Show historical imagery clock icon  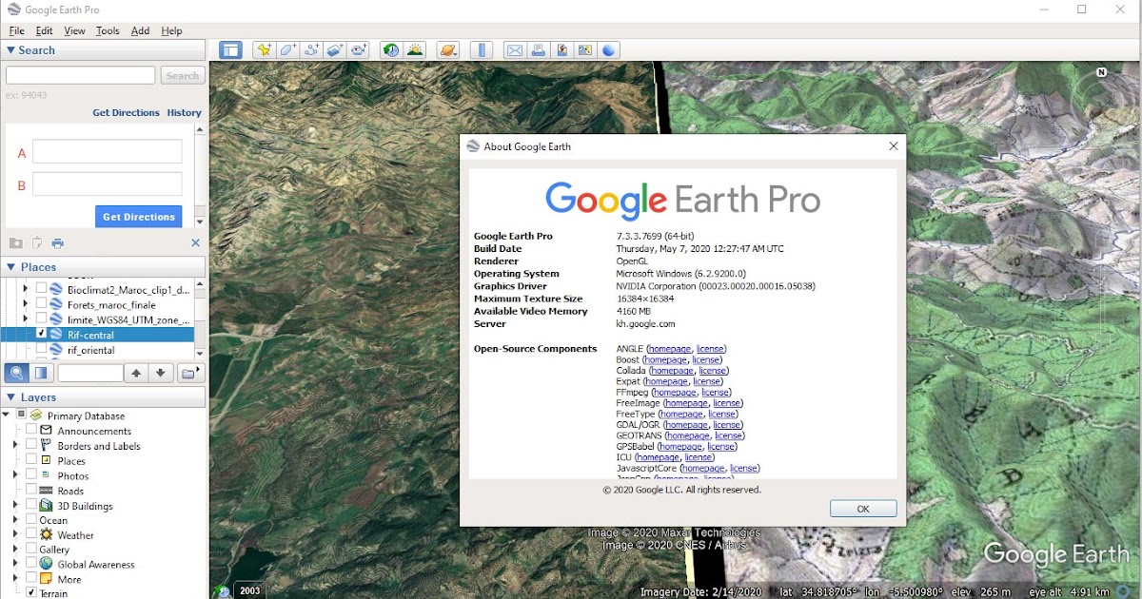click(x=390, y=50)
